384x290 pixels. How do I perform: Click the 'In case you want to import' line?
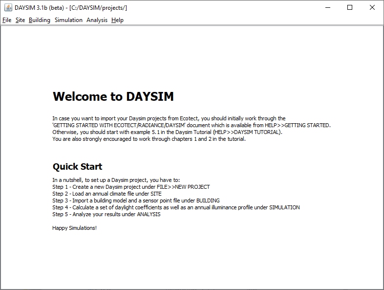tap(169, 118)
